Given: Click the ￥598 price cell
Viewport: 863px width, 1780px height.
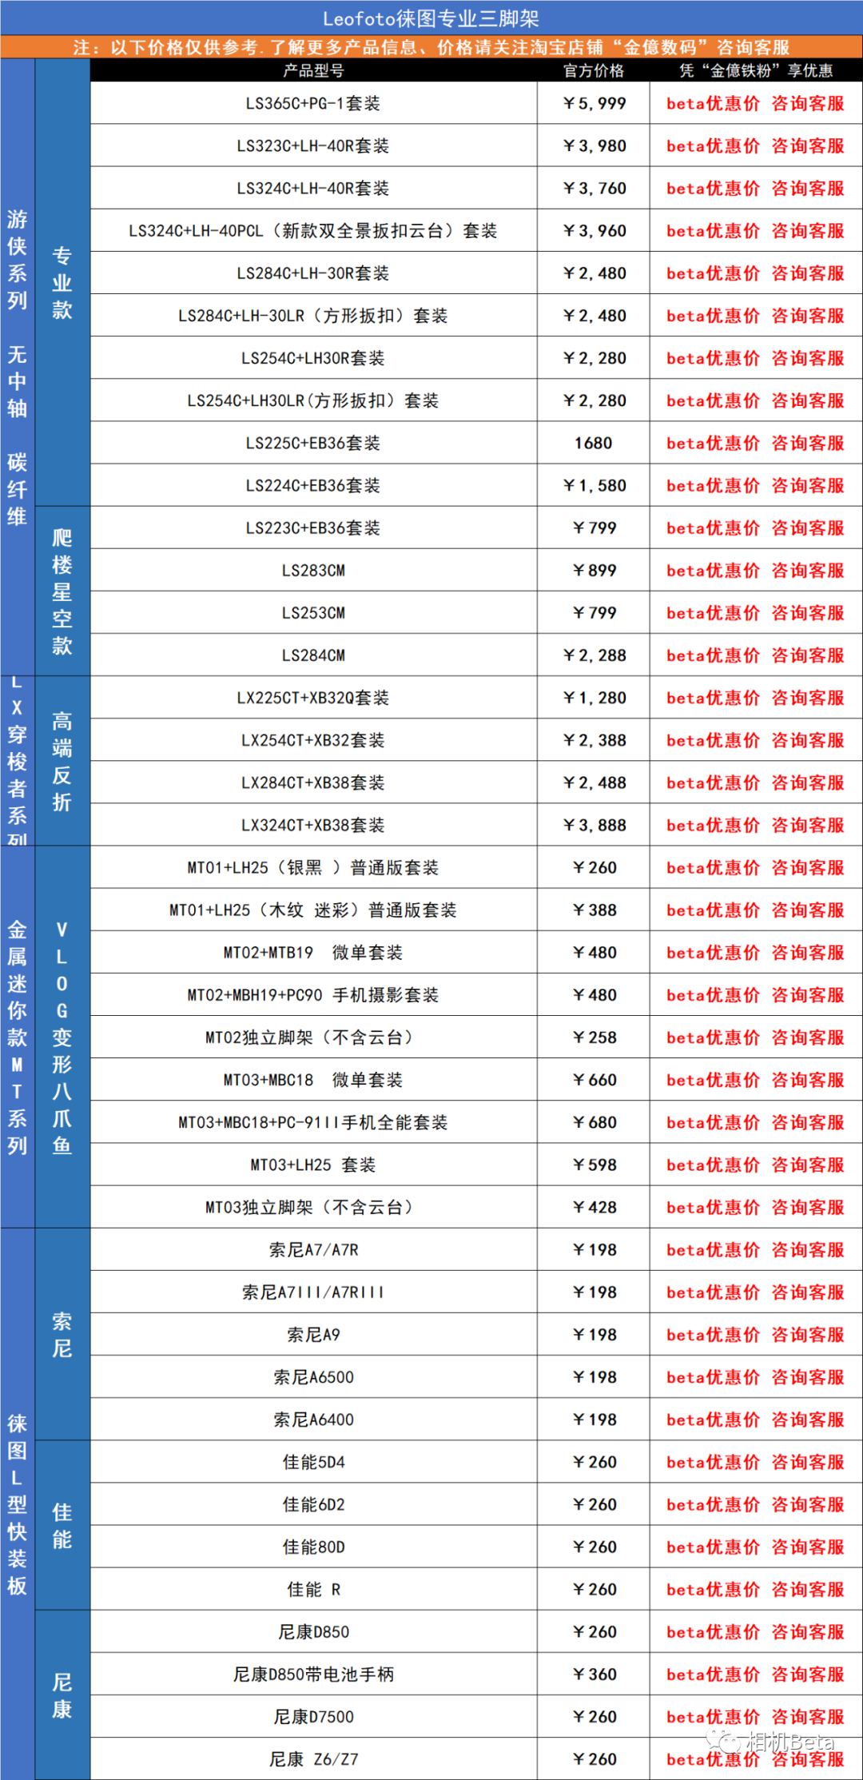Looking at the screenshot, I should pos(594,1163).
